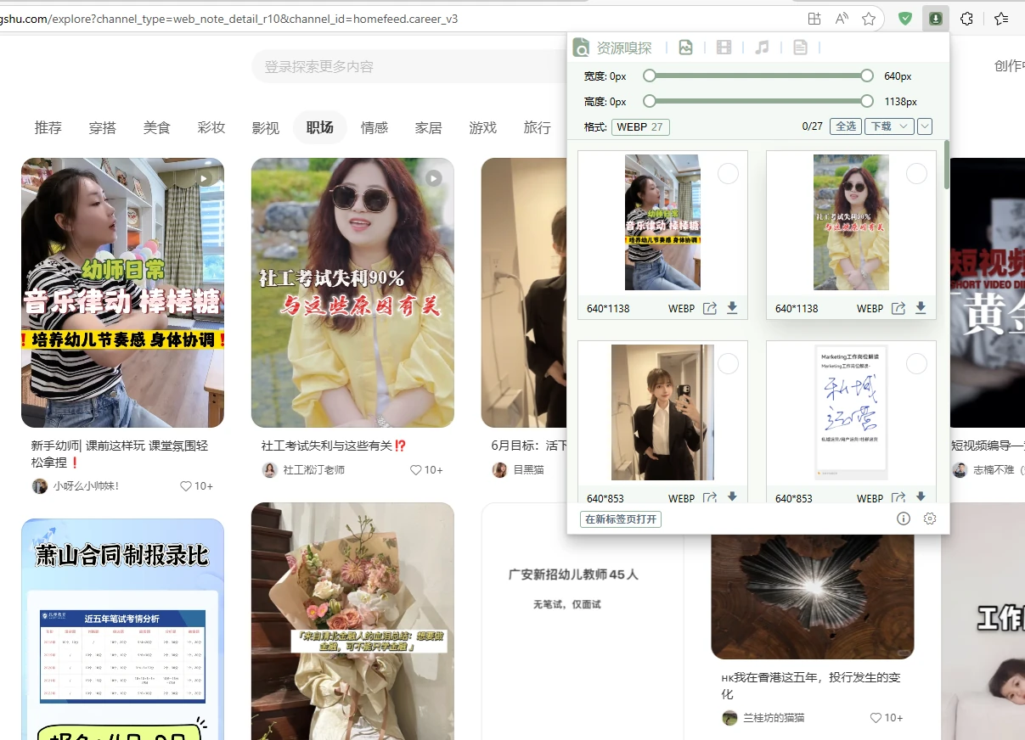This screenshot has width=1025, height=740.
Task: Go to the 情感 channel
Action: click(375, 127)
